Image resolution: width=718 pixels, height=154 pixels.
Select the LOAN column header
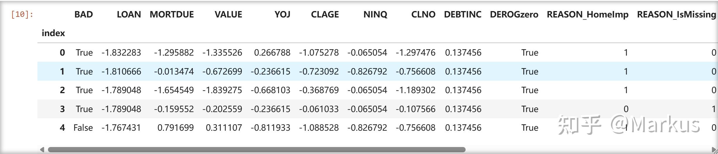tap(129, 15)
